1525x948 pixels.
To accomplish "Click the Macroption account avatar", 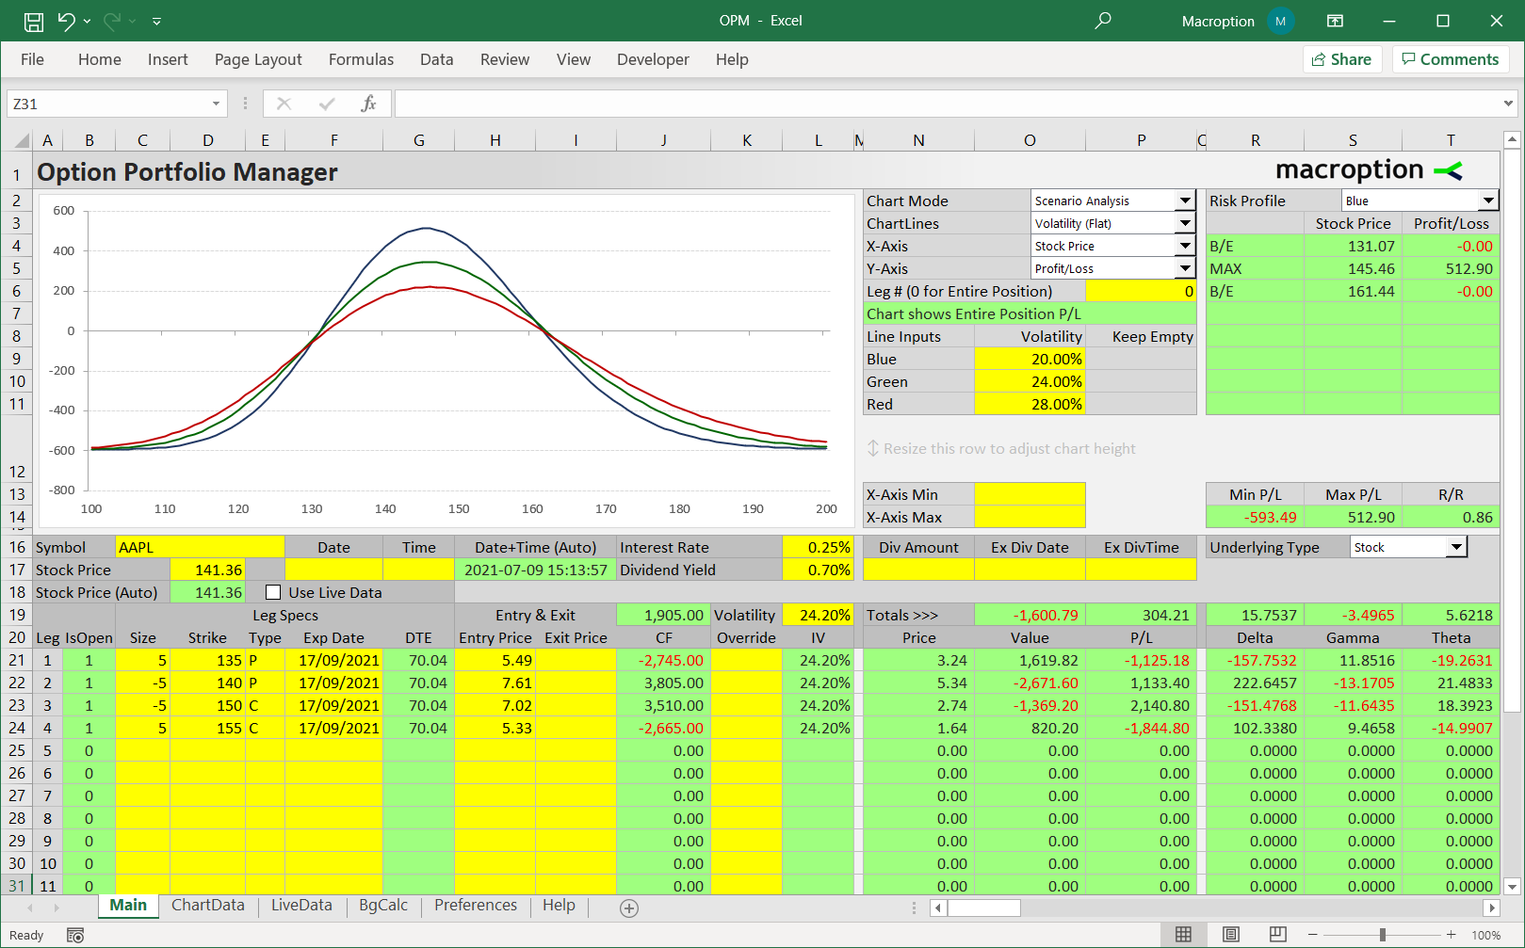I will 1281,21.
